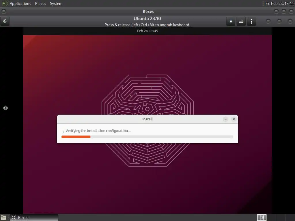Select the Boxes taskbar window button
The image size is (295, 221).
pos(34,218)
